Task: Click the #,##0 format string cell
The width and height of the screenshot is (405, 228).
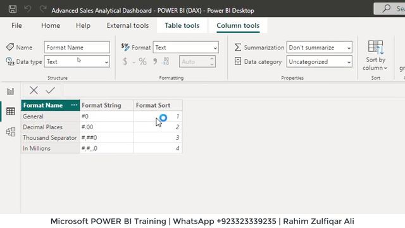Action: tap(107, 137)
